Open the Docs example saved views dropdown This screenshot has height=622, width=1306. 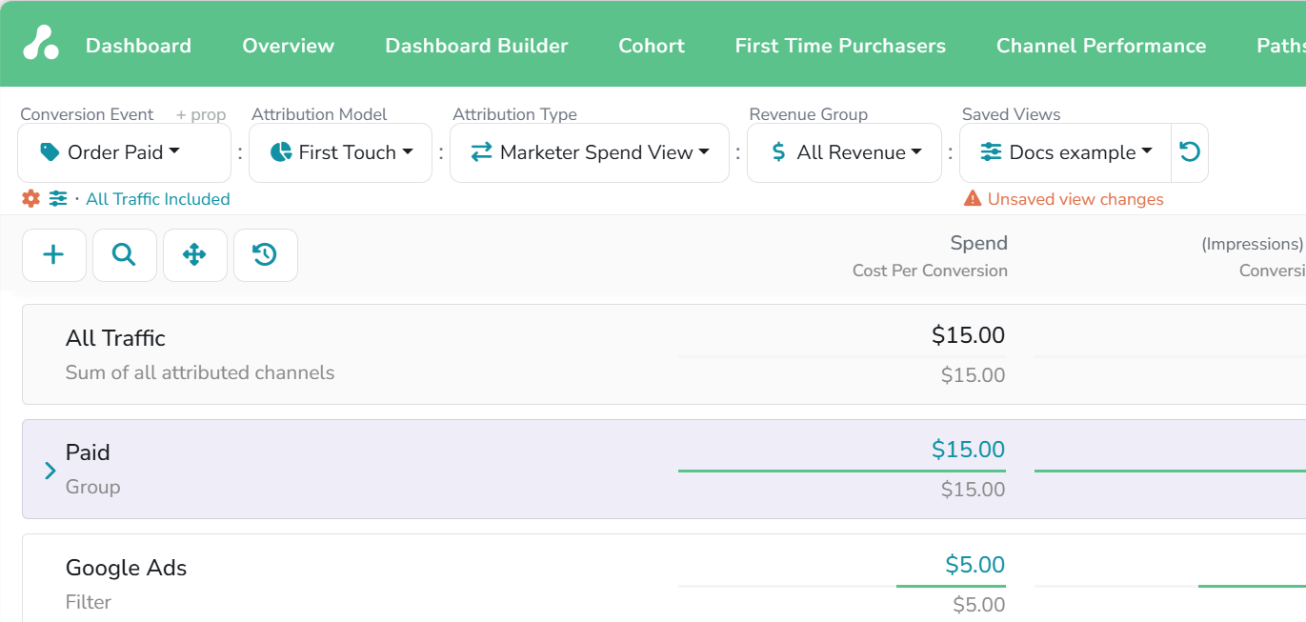click(x=1066, y=152)
